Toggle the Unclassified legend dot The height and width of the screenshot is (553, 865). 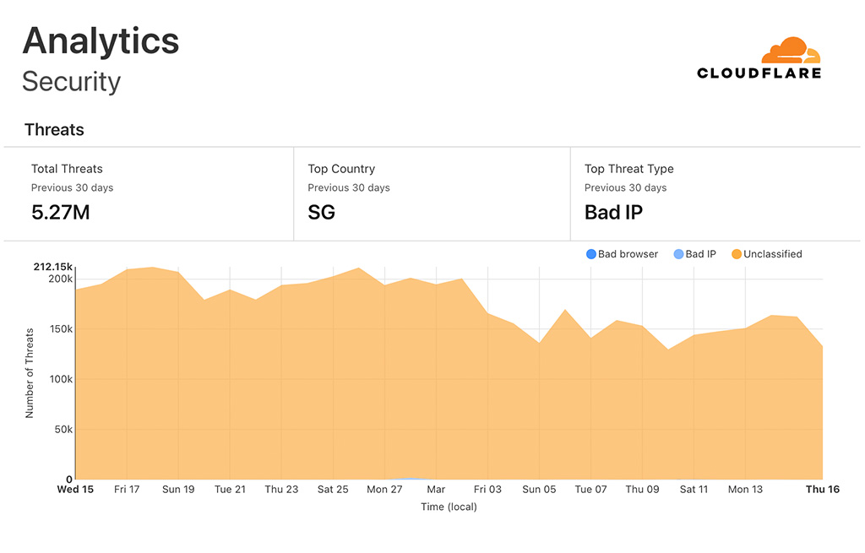coord(737,254)
